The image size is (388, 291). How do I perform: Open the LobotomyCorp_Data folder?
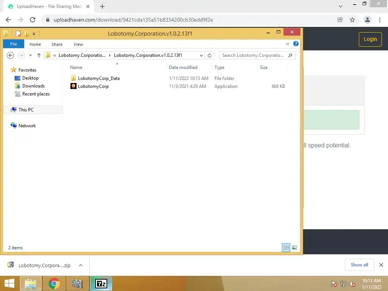click(99, 78)
